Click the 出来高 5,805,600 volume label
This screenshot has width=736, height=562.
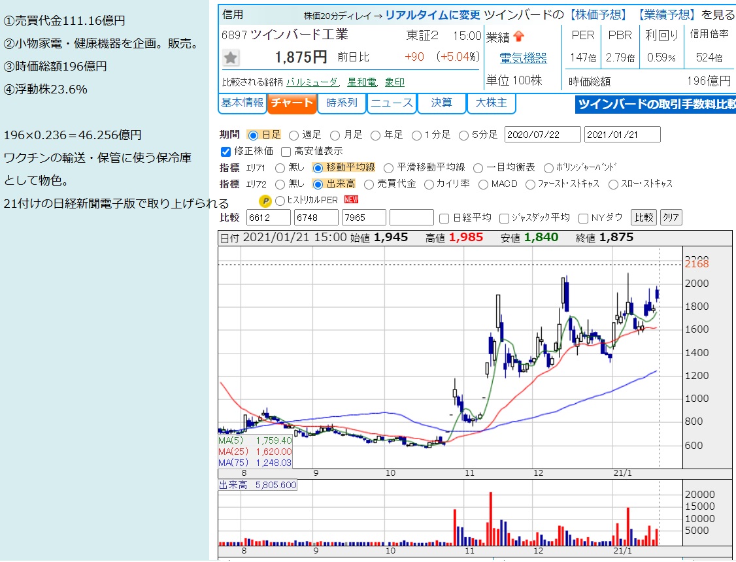pyautogui.click(x=258, y=485)
